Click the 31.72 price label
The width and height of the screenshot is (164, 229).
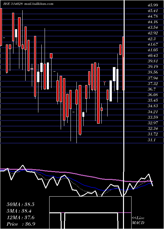(153, 134)
